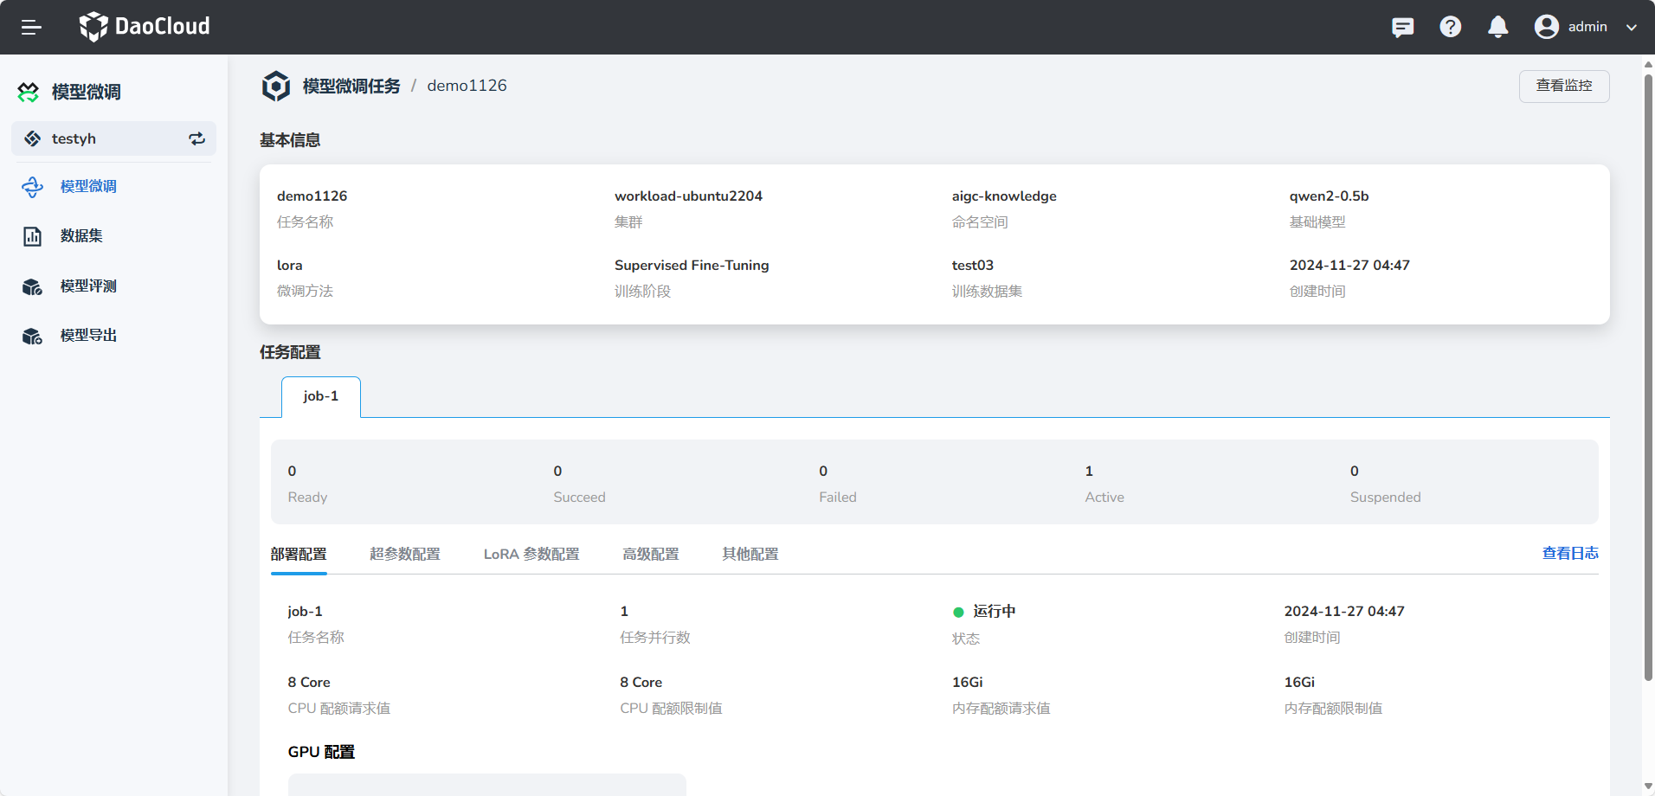
Task: Open the messages chat icon
Action: [x=1403, y=27]
